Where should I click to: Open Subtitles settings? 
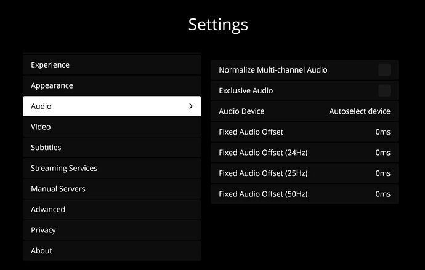tap(111, 148)
